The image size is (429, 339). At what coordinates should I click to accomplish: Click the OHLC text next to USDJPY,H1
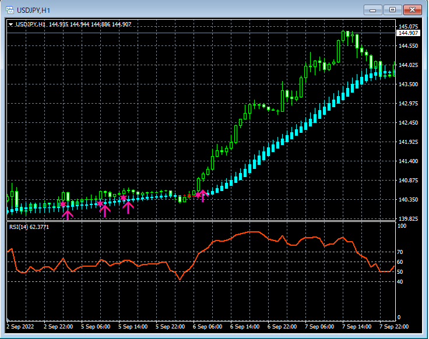click(90, 24)
